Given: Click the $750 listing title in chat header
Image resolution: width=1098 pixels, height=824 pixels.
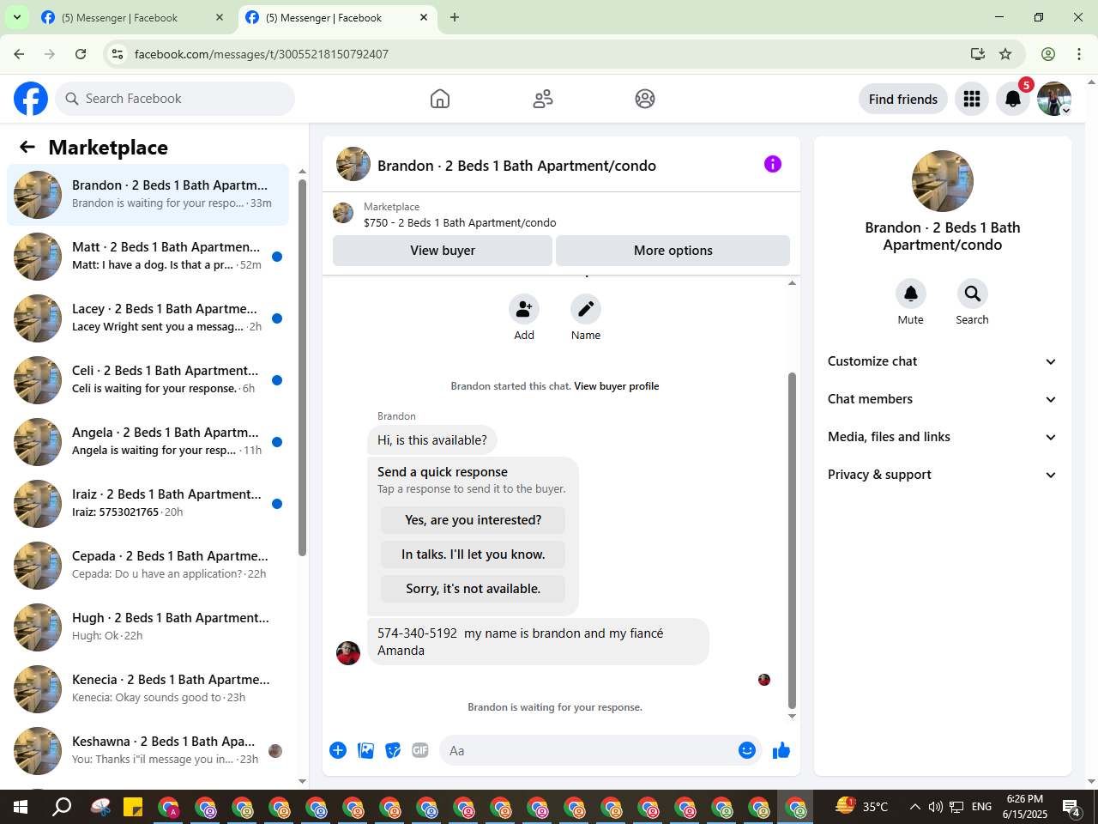Looking at the screenshot, I should [460, 222].
